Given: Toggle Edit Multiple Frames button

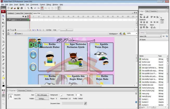Looking at the screenshot, I should click(x=37, y=30).
